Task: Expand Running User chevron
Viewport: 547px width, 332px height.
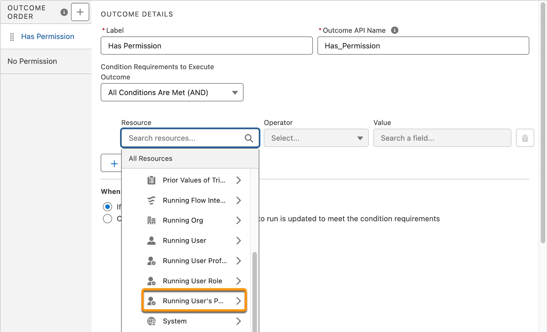Action: 239,241
